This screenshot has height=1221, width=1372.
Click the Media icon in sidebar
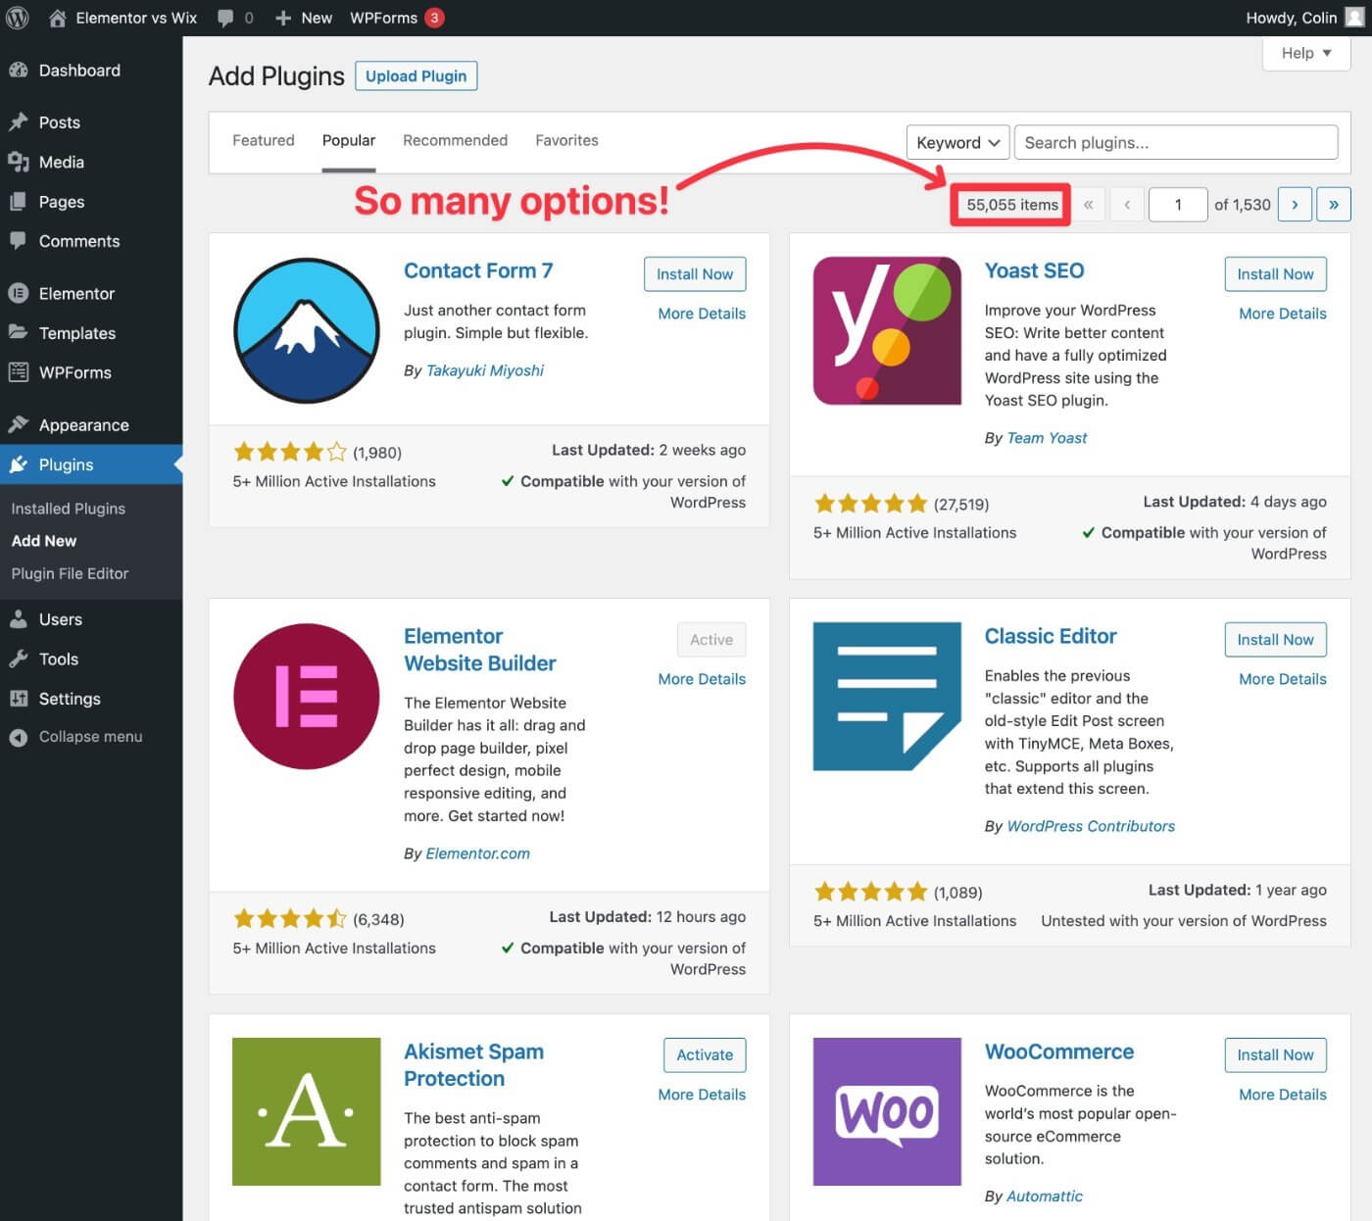coord(18,162)
